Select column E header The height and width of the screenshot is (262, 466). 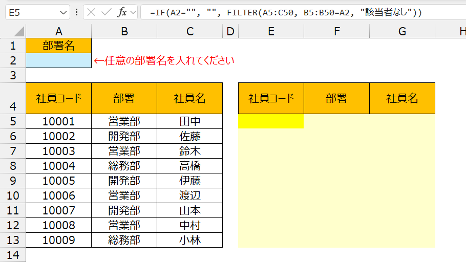(x=271, y=31)
